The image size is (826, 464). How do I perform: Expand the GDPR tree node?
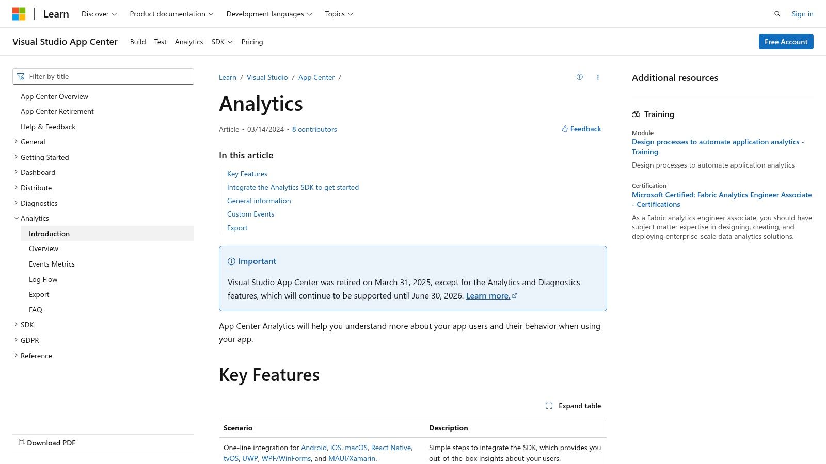pyautogui.click(x=16, y=340)
